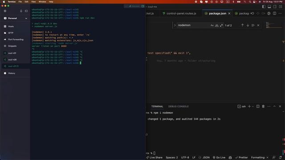
Task: Maximize the panel with the chevron up
Action: 274,107
